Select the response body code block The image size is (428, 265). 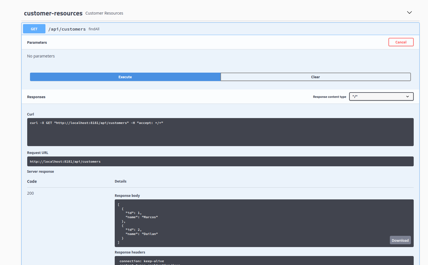(x=264, y=223)
